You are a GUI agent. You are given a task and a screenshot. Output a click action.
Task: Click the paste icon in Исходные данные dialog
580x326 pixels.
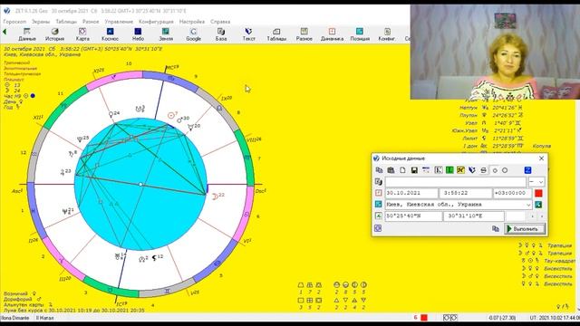391,170
